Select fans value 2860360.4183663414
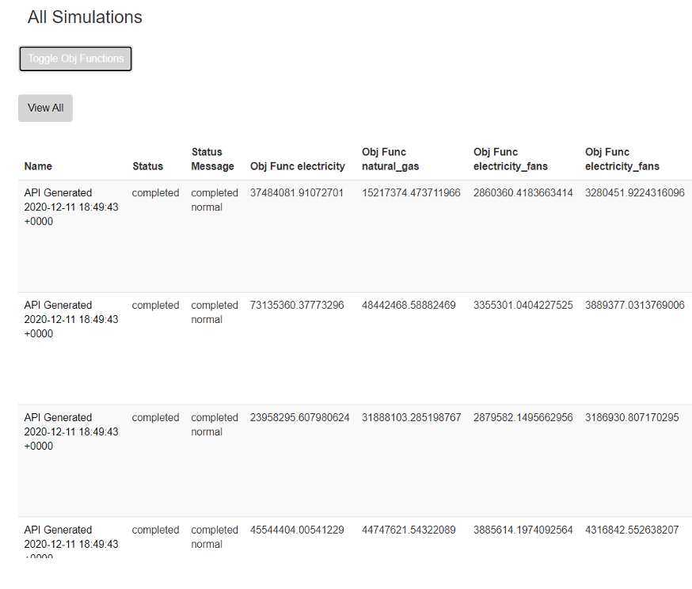The width and height of the screenshot is (692, 589). point(523,193)
